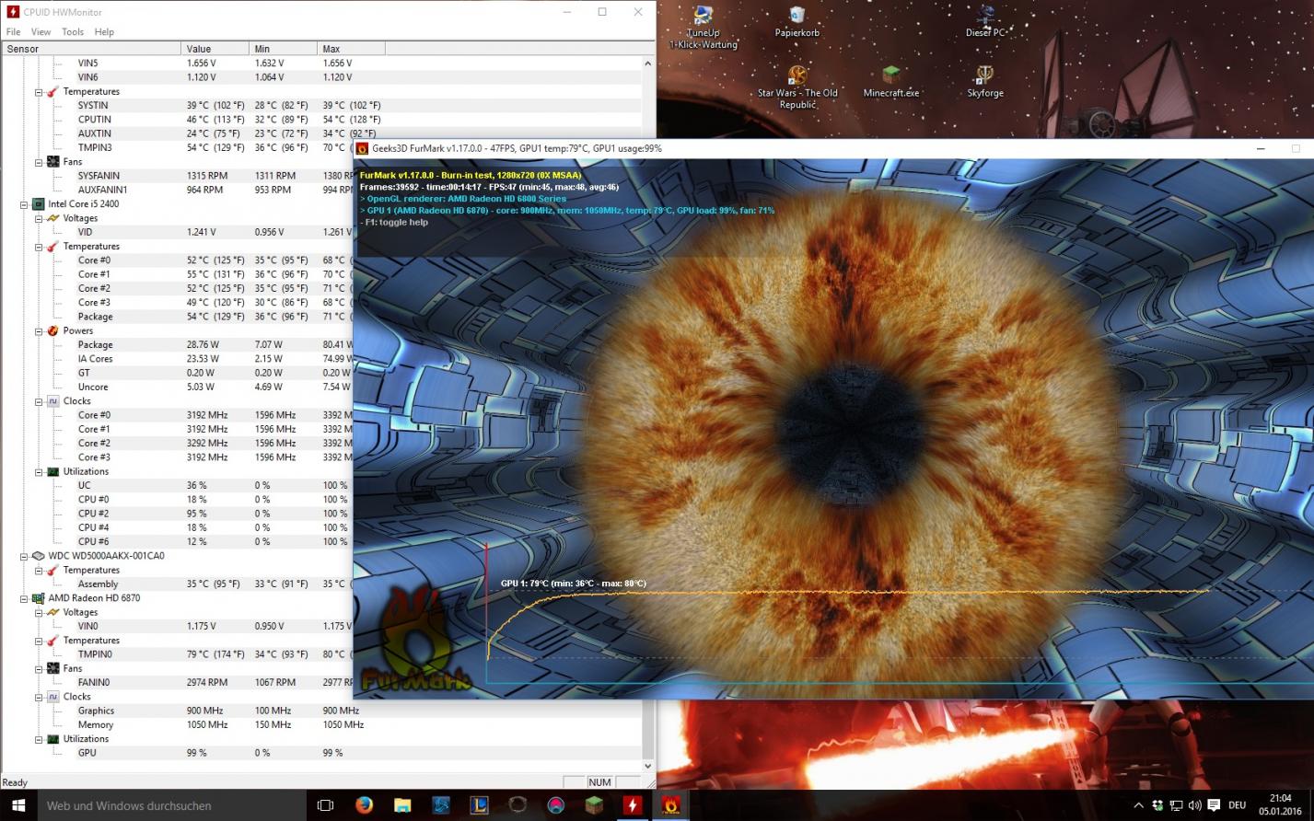
Task: Click the volume speaker tray icon
Action: point(1194,805)
